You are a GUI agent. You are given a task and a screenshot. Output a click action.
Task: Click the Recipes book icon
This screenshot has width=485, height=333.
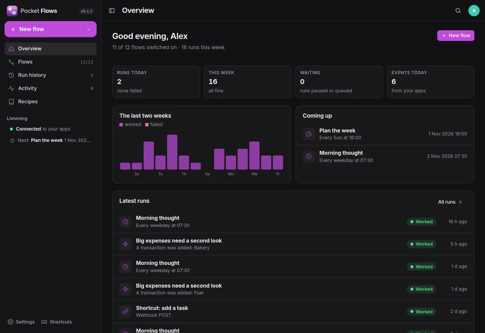point(12,102)
